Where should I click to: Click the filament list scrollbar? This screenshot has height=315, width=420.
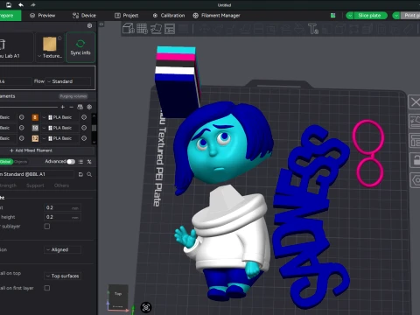pos(94,129)
